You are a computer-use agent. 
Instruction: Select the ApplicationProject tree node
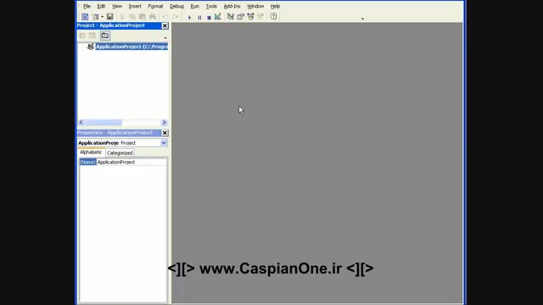pos(132,47)
